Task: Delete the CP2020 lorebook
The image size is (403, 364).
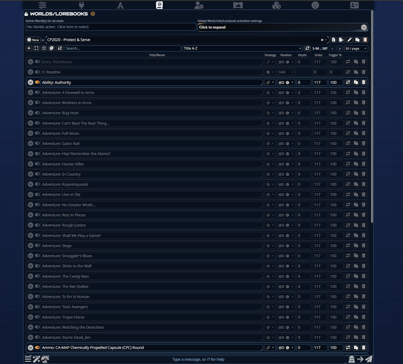Action: [365, 40]
